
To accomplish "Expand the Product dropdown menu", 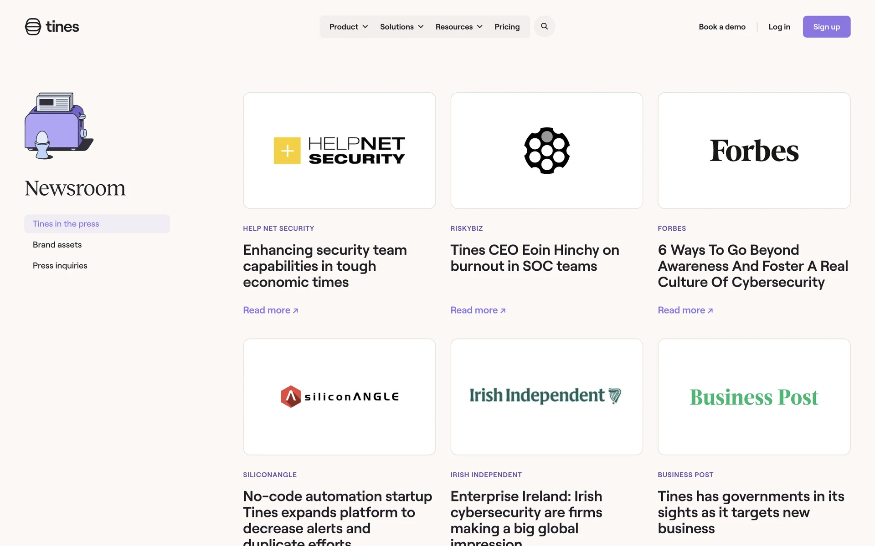I will tap(349, 27).
